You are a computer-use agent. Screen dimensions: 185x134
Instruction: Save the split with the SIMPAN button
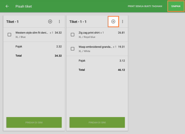pyautogui.click(x=176, y=6)
